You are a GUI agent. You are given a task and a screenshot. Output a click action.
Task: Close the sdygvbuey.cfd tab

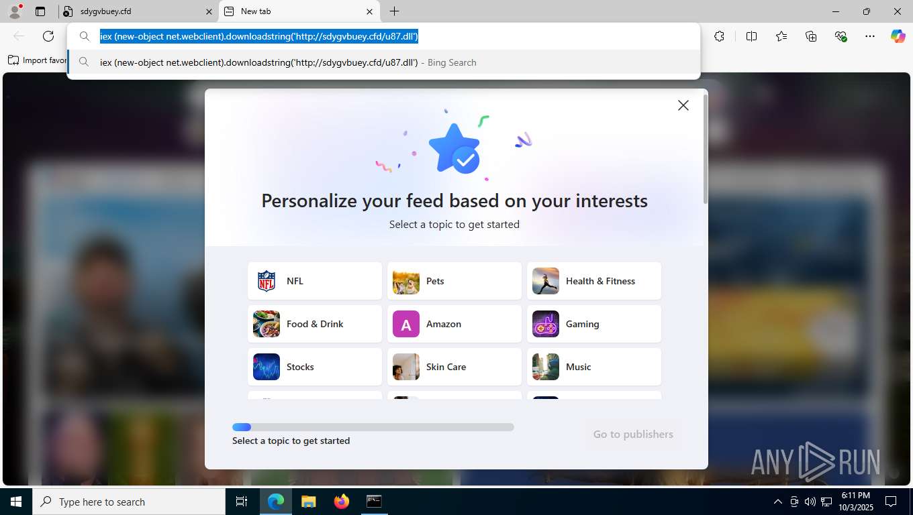[x=209, y=11]
